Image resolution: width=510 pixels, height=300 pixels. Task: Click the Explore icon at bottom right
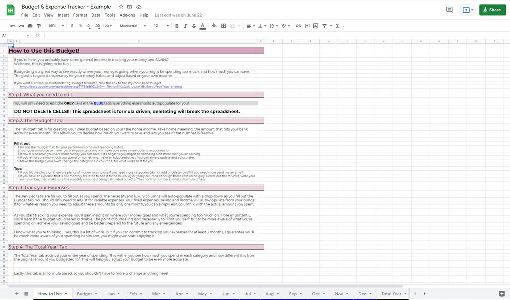coord(501,294)
